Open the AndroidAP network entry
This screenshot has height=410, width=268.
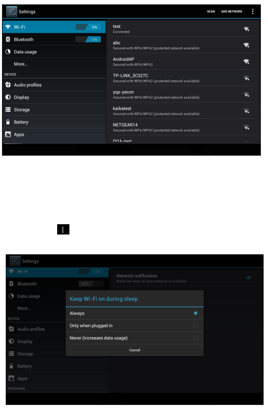pos(183,61)
